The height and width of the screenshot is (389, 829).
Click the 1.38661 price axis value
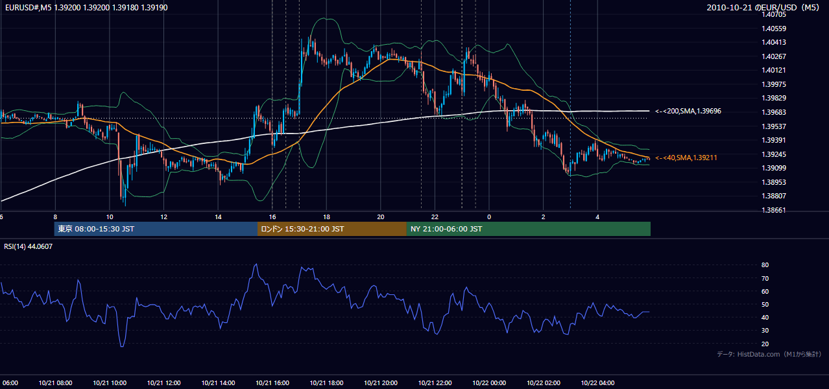(774, 210)
